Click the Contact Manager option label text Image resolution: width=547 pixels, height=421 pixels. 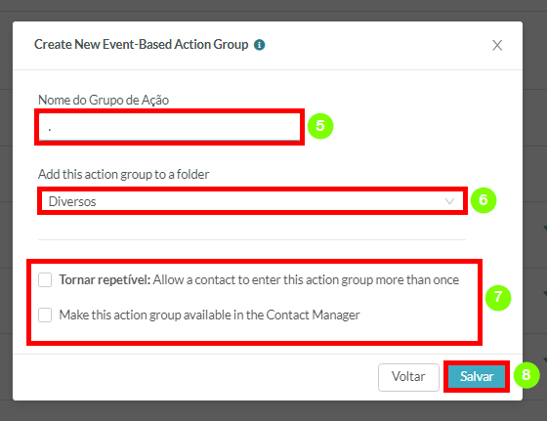point(209,315)
